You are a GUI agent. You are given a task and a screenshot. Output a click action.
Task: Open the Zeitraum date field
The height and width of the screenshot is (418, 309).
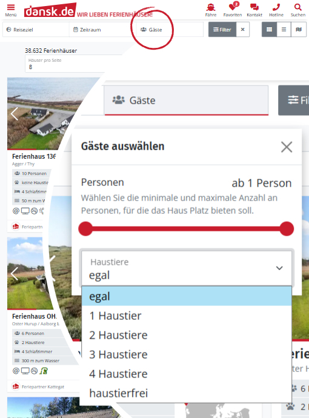point(102,30)
